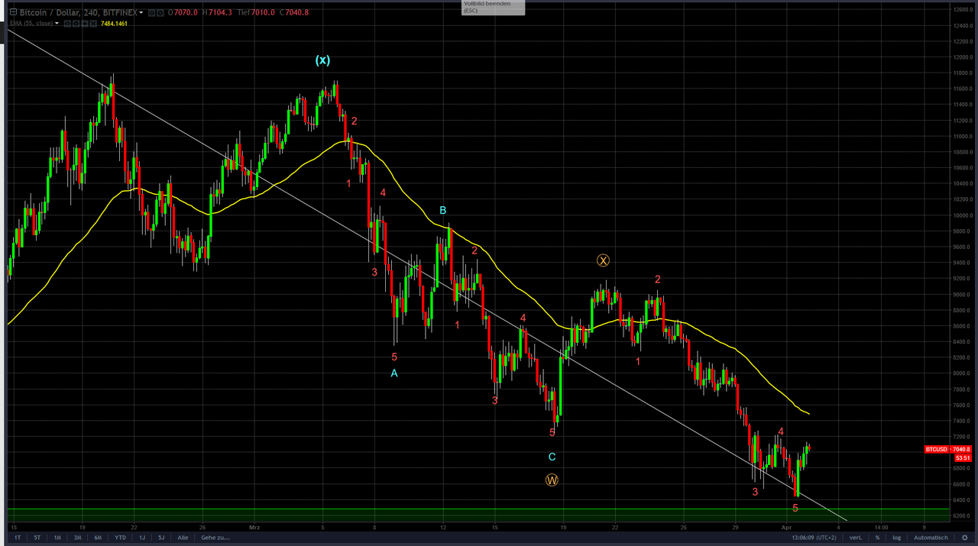Open the Bitcoin / Dollar symbol title dropdown arrow
This screenshot has width=978, height=546.
tap(141, 12)
